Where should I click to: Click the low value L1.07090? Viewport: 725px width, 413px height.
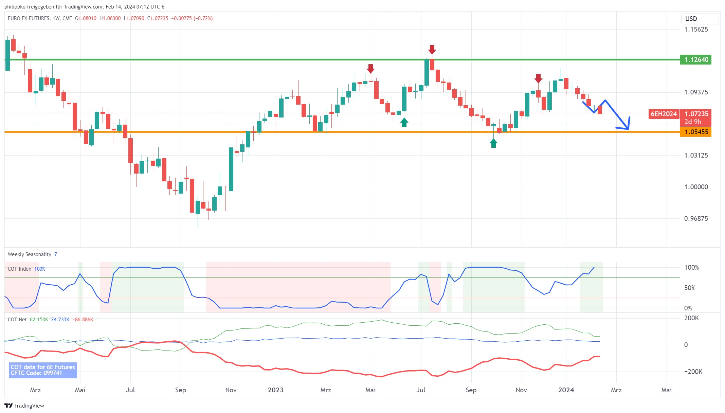134,18
